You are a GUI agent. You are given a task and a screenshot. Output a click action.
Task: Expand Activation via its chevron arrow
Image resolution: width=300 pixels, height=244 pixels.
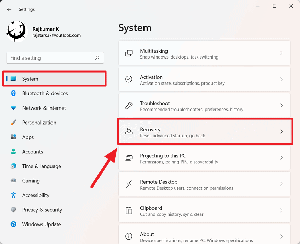pos(281,79)
